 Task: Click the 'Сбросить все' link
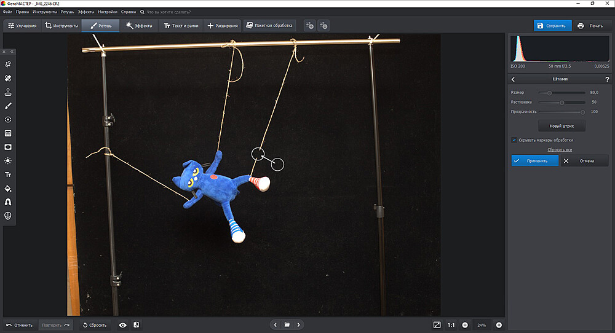click(560, 150)
